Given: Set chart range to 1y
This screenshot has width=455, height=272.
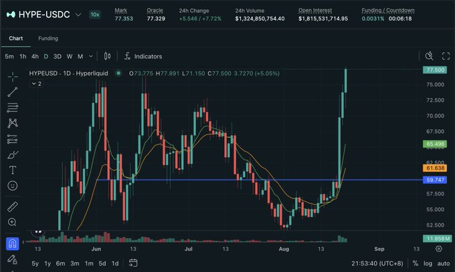Looking at the screenshot, I should [x=48, y=263].
